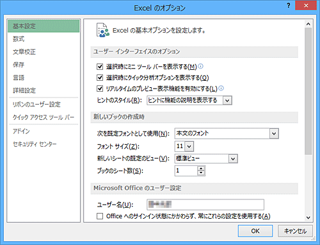Viewport: 320px width, 245px height.
Task: Open help with the question mark icon
Action: 289,6
